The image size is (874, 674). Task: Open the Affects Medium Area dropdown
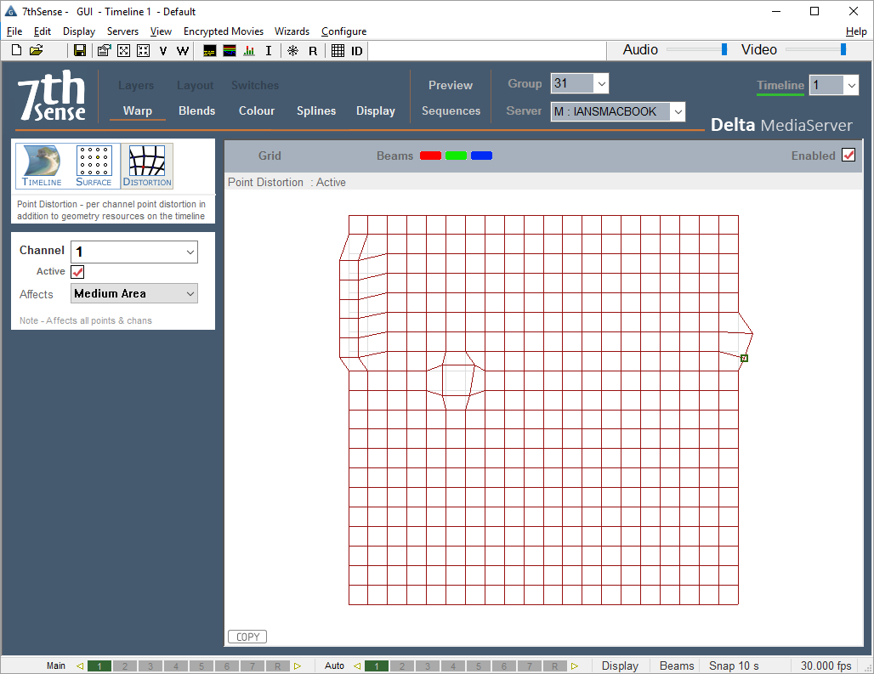point(134,293)
